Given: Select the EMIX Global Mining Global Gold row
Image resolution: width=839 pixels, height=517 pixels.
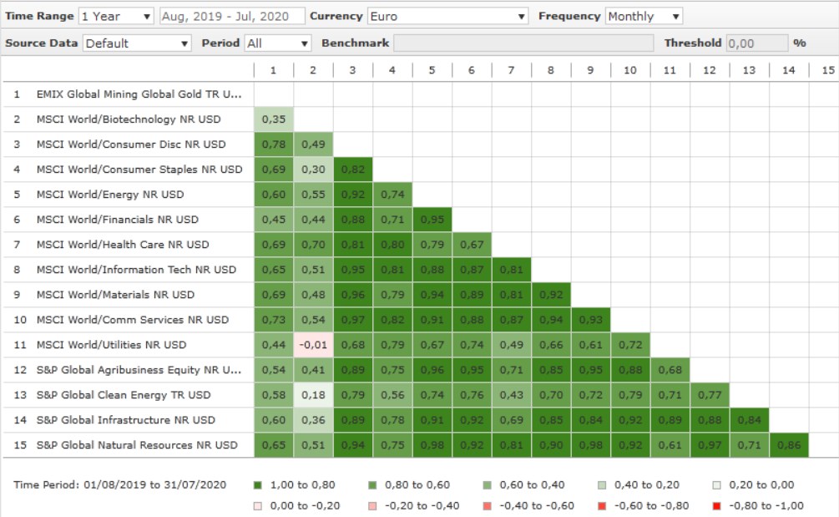Looking at the screenshot, I should coord(139,94).
